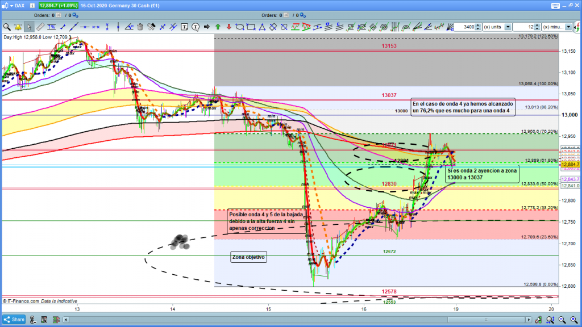Click the trash can delete-objects icon
Image resolution: width=582 pixels, height=327 pixels.
[140, 27]
